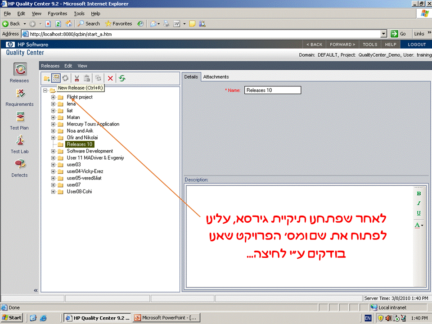Click the New Release Folder icon
This screenshot has width=432, height=324.
46,78
